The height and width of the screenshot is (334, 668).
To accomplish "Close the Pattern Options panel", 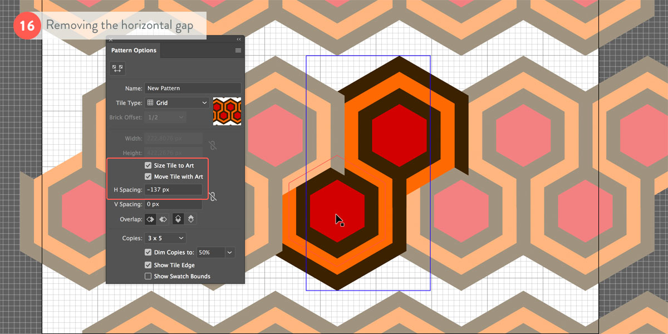I will pyautogui.click(x=110, y=40).
